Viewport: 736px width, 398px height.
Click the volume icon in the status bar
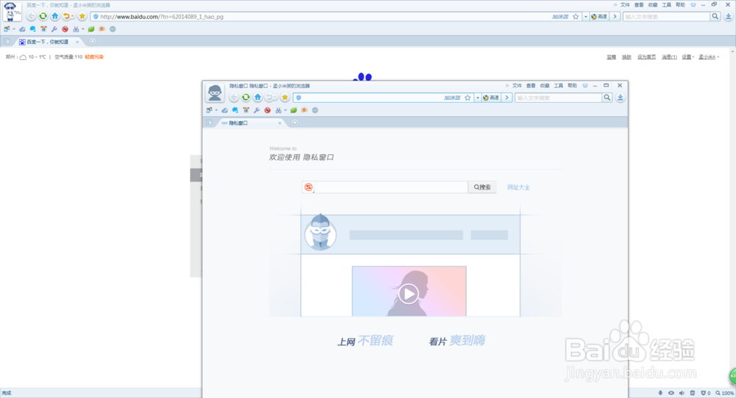682,393
